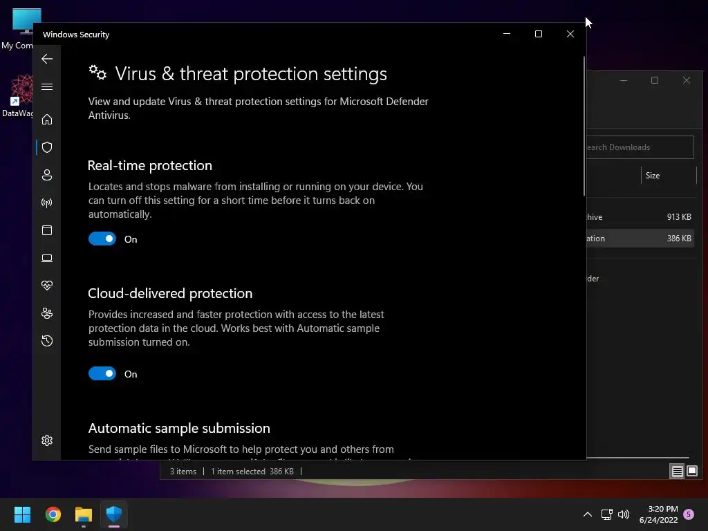Image resolution: width=708 pixels, height=531 pixels.
Task: Click Windows Security taskbar icon
Action: [114, 514]
